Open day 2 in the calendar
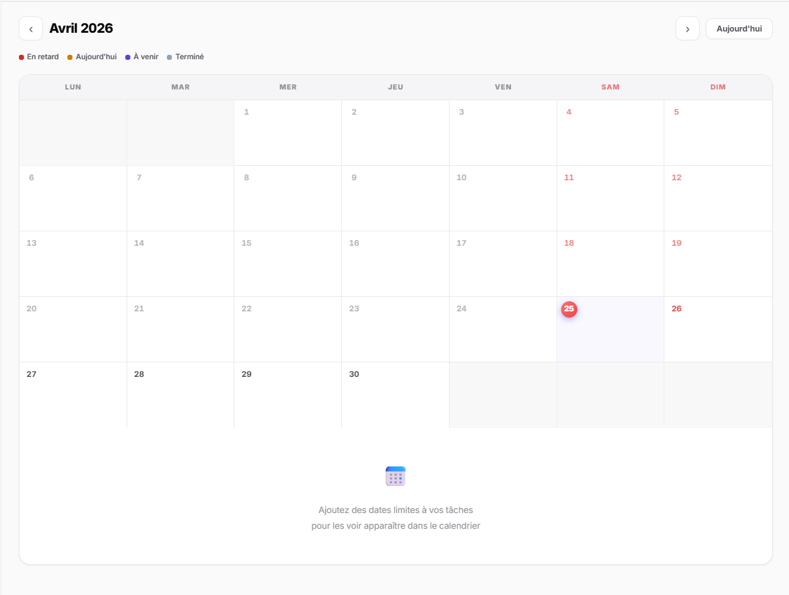This screenshot has height=595, width=789. click(395, 133)
